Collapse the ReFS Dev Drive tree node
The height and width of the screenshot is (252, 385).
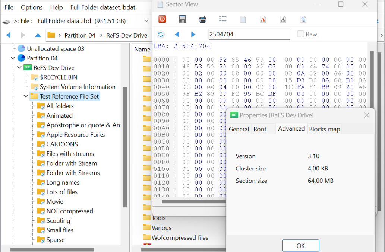coord(19,67)
